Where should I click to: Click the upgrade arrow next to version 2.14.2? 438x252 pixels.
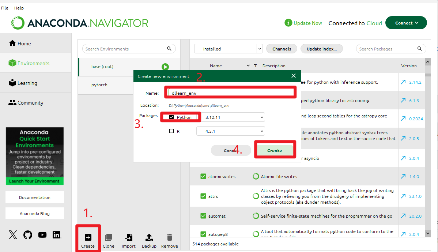click(x=403, y=82)
